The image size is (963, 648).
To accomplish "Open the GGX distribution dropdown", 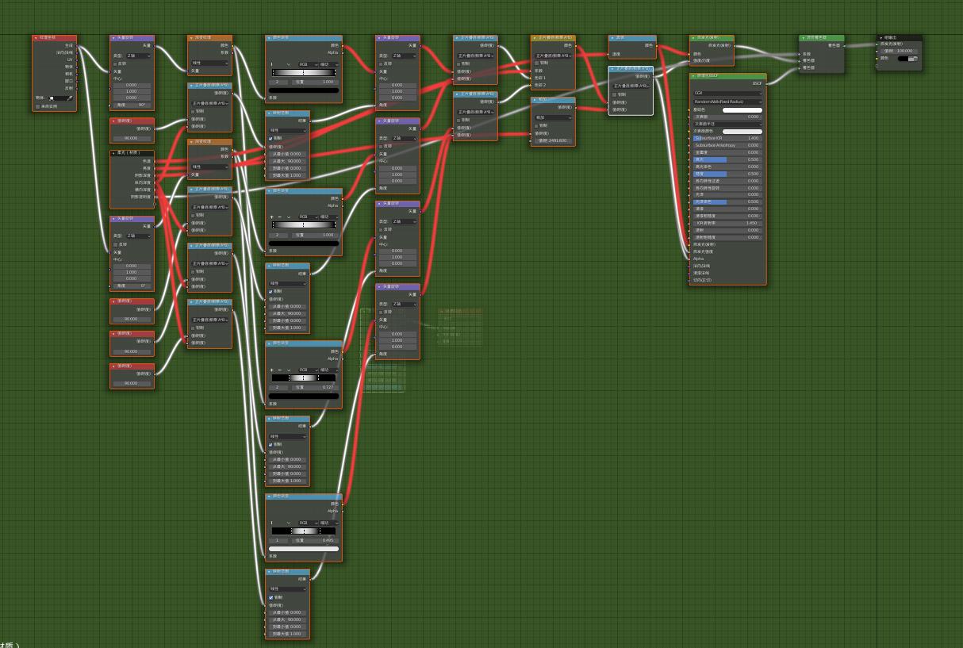I will click(x=727, y=93).
